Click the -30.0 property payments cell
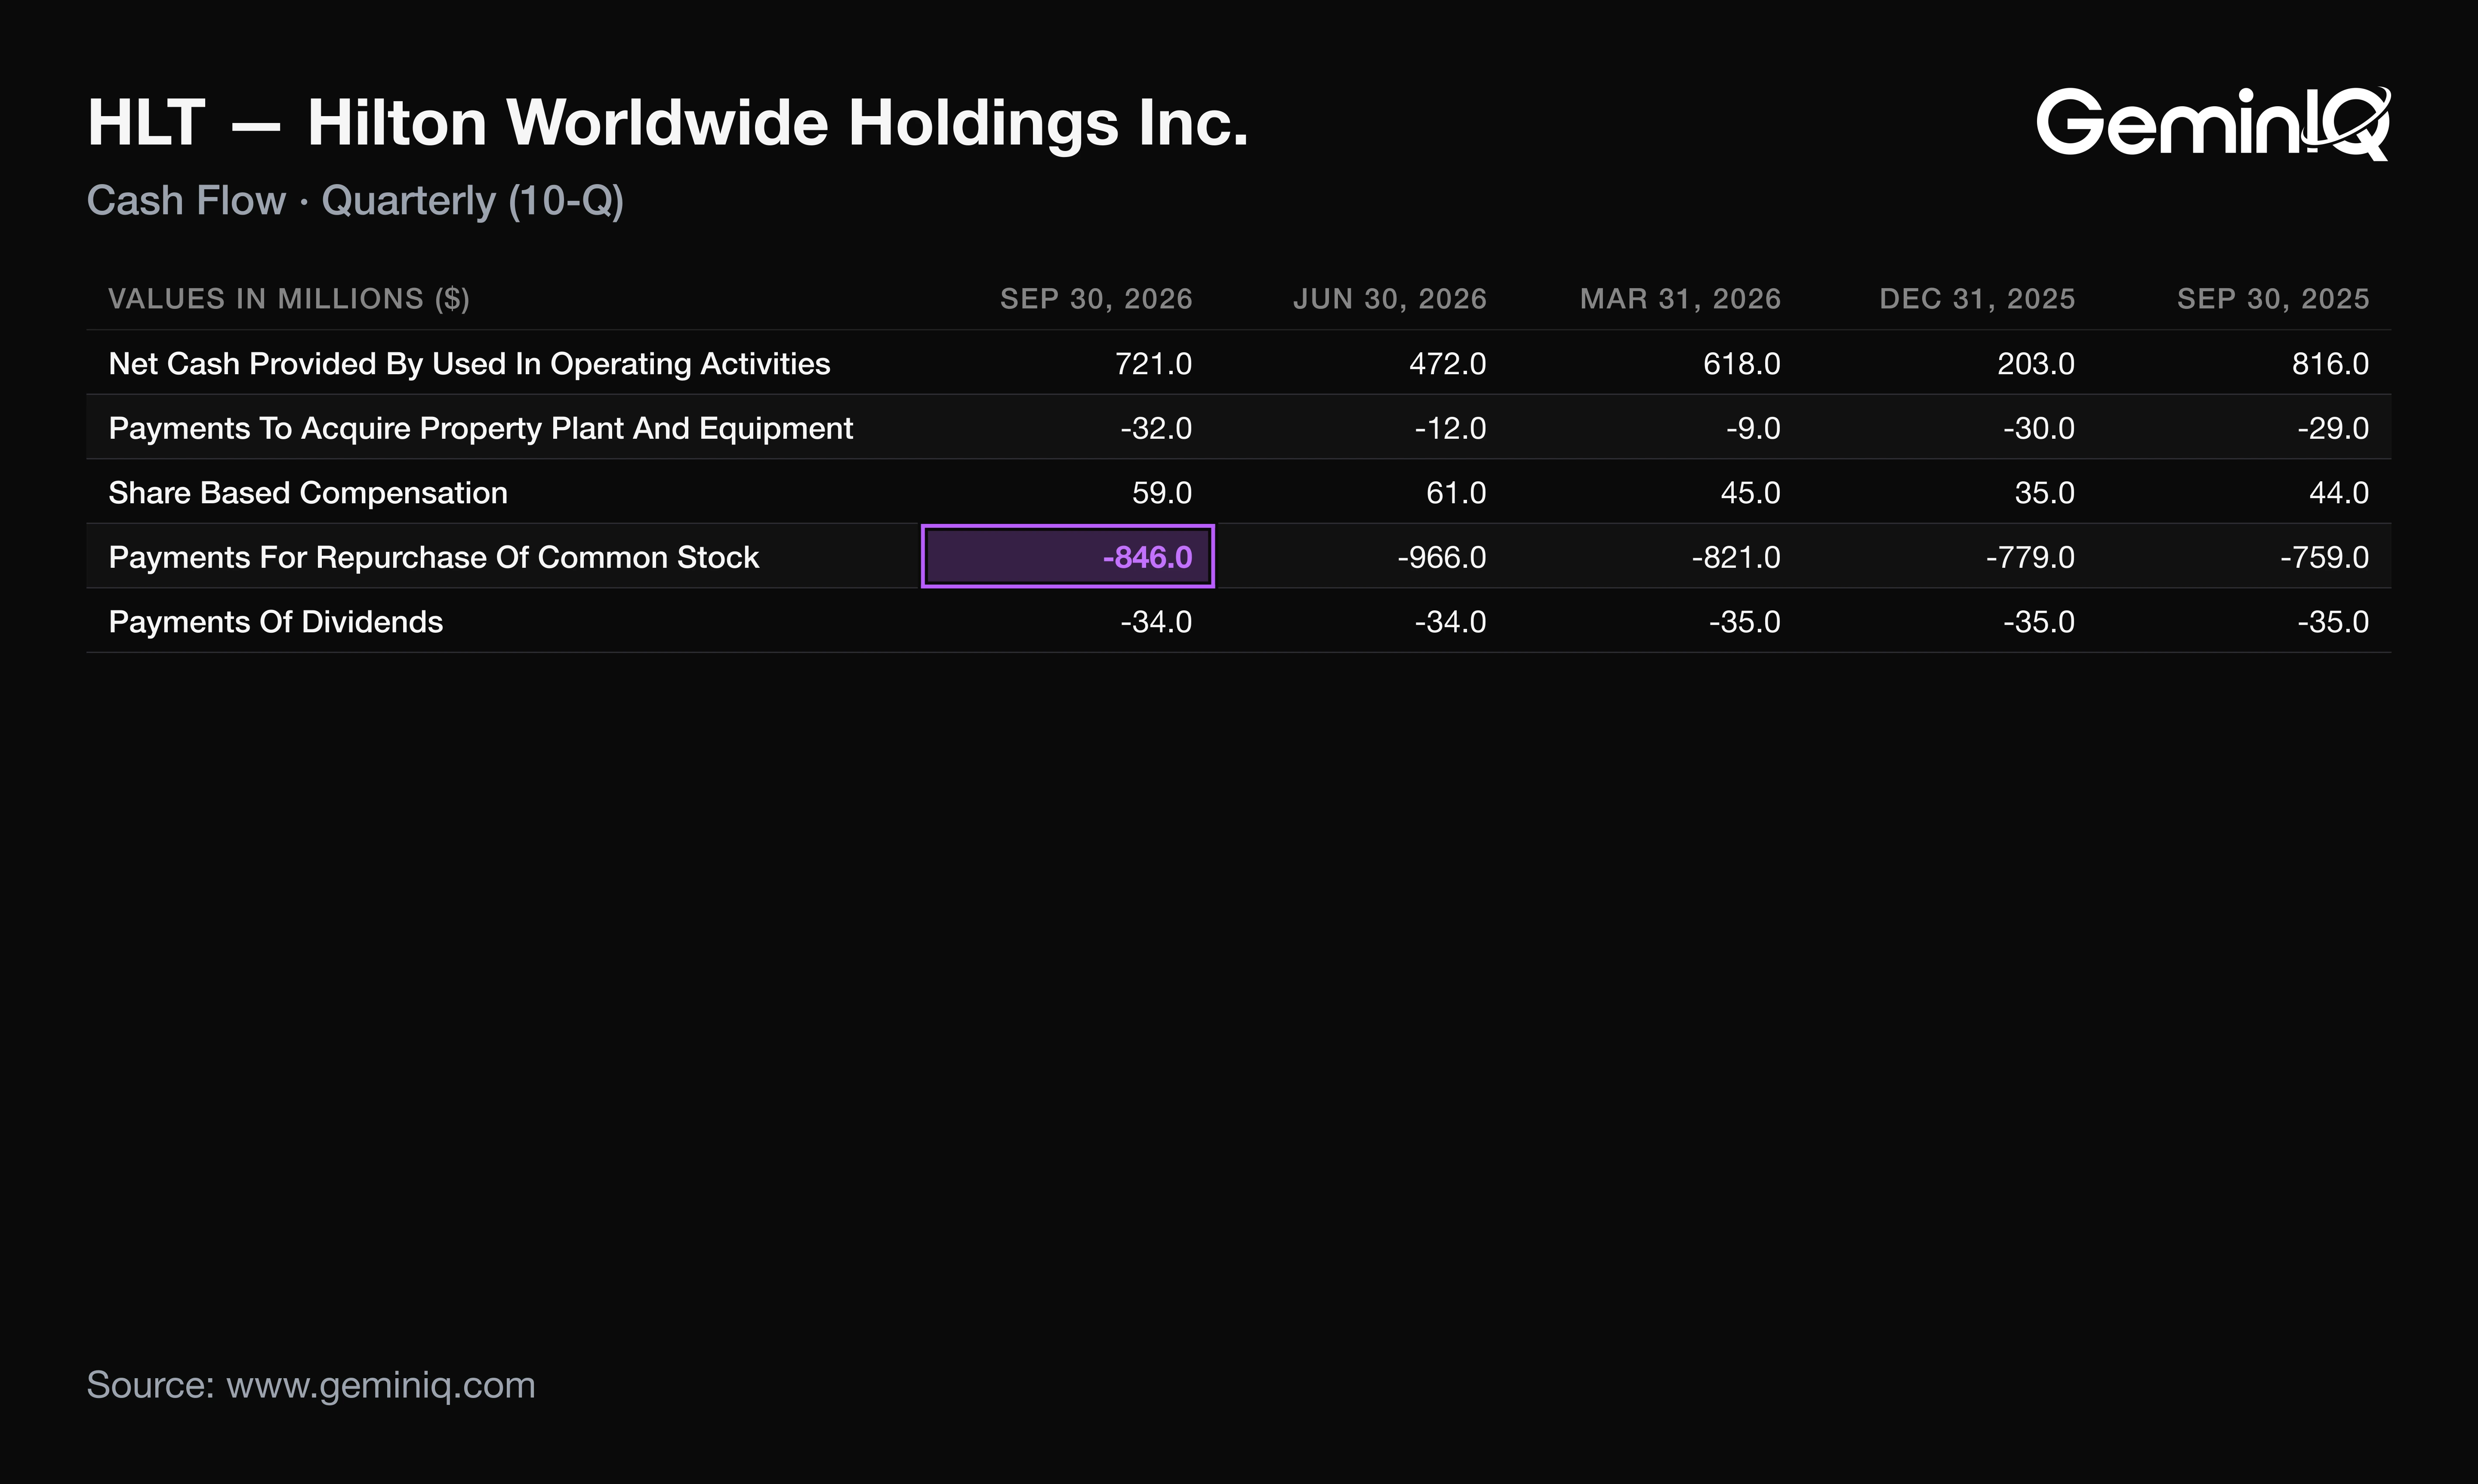The image size is (2478, 1484). click(x=2039, y=428)
